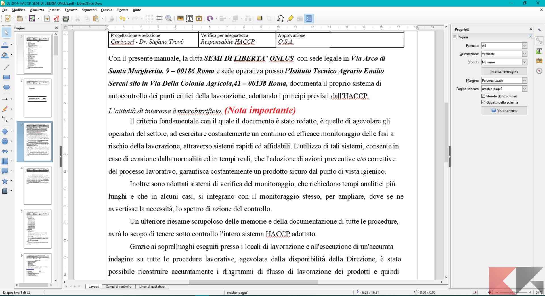This screenshot has height=296, width=545.
Task: Click the Insert image icon in toolbar
Action: (180, 18)
